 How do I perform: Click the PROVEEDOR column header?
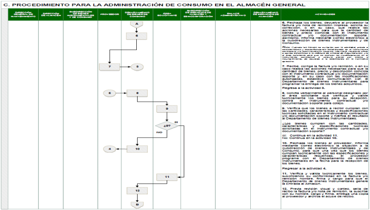(x=110, y=14)
